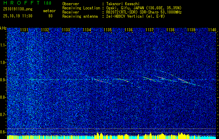Click the 1.1 kHz frequency label
This screenshot has width=219, height=139.
pyautogui.click(x=3, y=45)
